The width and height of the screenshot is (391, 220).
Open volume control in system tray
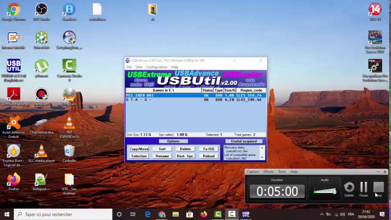[342, 215]
